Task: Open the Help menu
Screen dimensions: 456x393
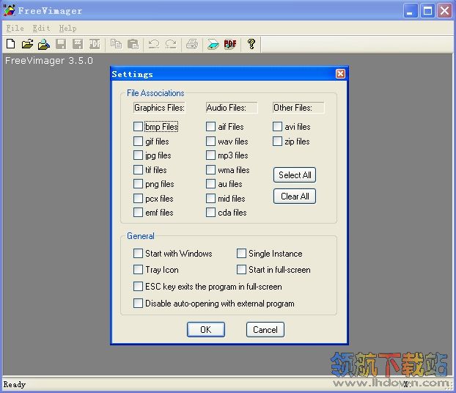Action: tap(67, 28)
